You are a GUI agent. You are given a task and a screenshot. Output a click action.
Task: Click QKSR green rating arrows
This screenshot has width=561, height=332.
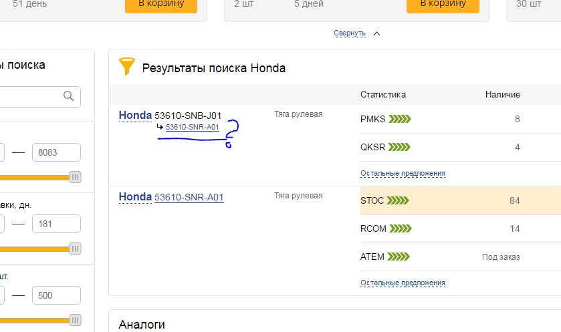(x=400, y=147)
